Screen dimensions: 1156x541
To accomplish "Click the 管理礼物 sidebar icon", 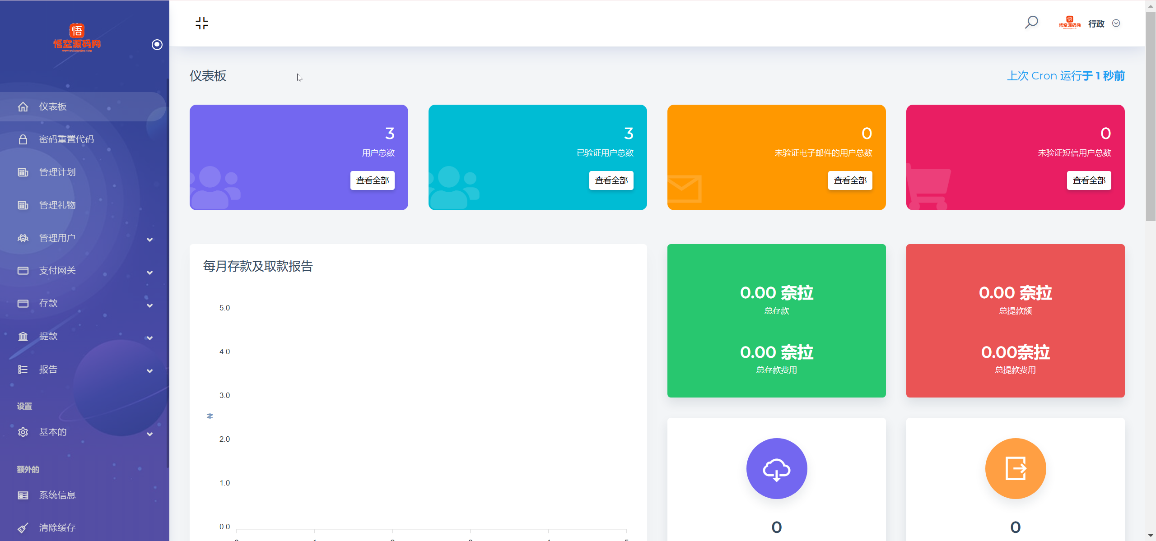I will coord(23,205).
